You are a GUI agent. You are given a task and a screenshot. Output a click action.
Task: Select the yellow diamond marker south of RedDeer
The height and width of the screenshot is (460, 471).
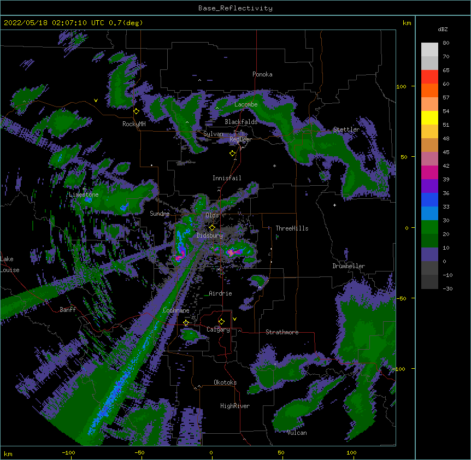pos(232,154)
